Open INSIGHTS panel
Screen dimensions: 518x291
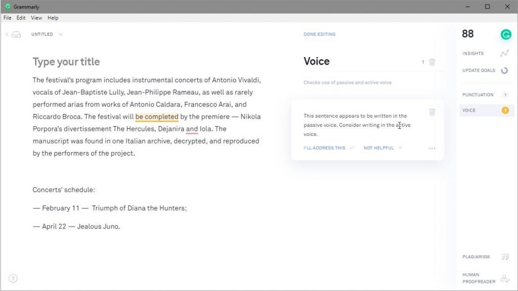click(x=473, y=54)
